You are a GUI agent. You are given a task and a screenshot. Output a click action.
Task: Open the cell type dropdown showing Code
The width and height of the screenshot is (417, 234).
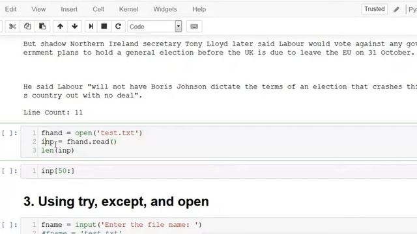[155, 26]
